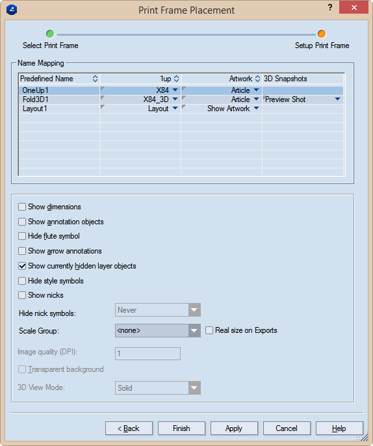Open X84 1up dropdown for OneUp1

click(x=175, y=90)
